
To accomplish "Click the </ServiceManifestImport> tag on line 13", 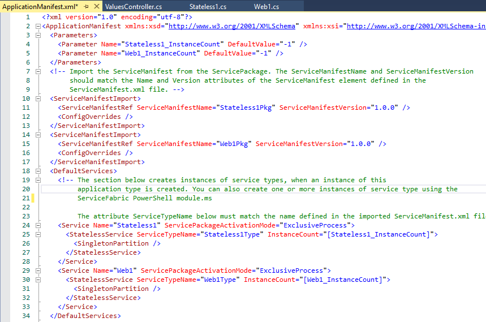I will coord(97,126).
